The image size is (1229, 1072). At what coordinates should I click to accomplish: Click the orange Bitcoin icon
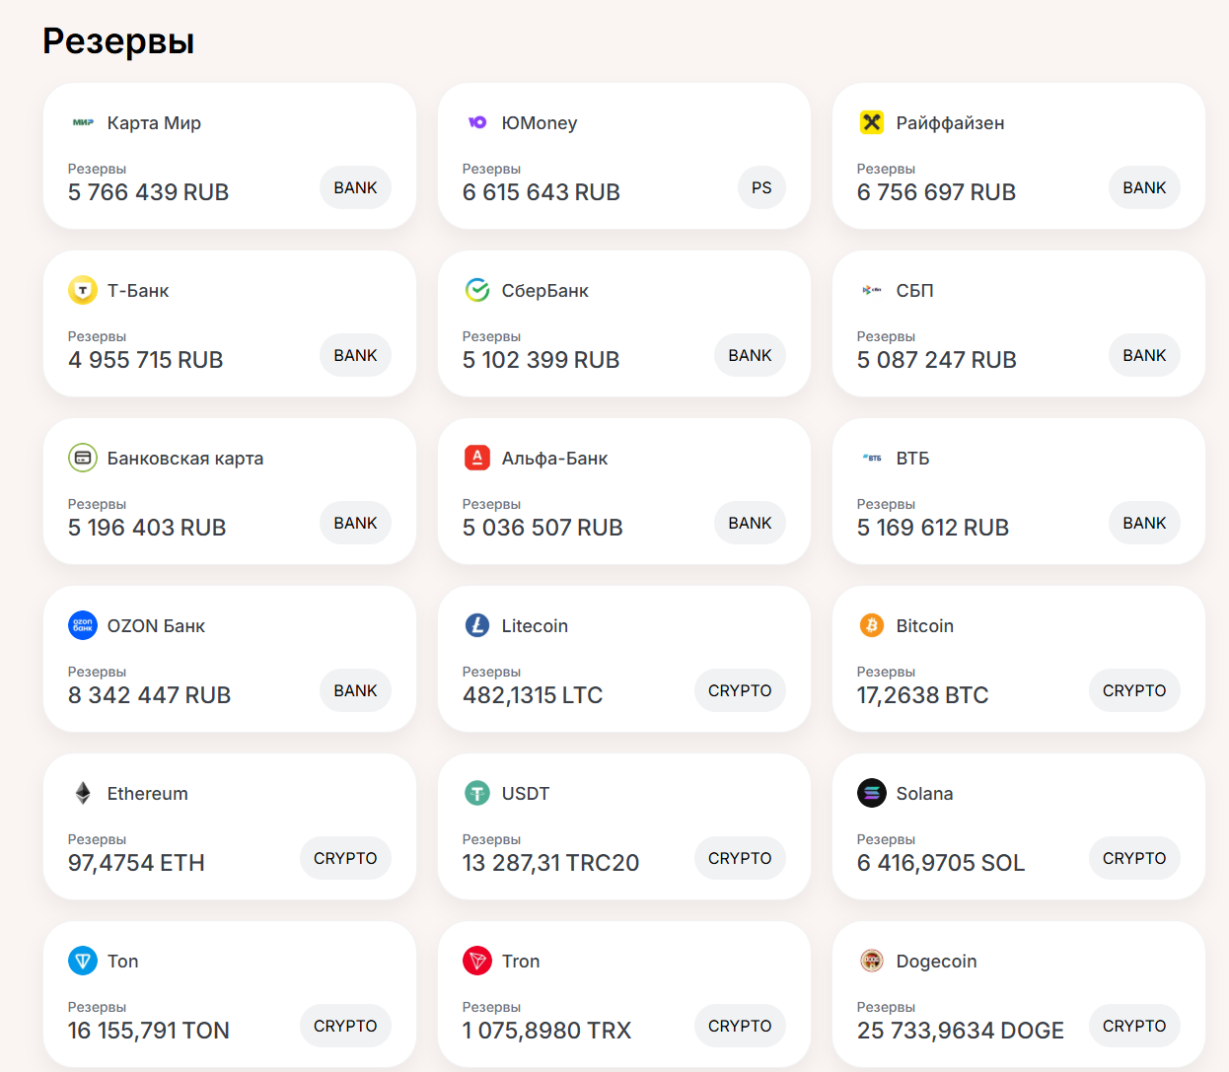872,625
